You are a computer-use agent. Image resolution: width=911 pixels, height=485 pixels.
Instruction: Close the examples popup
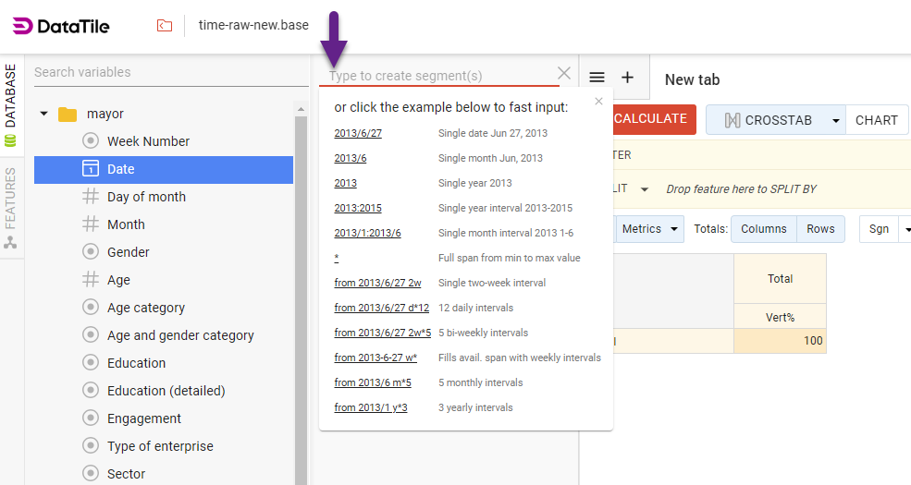[x=598, y=102]
